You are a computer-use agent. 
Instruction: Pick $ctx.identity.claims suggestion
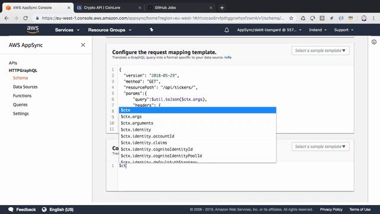pos(197,143)
